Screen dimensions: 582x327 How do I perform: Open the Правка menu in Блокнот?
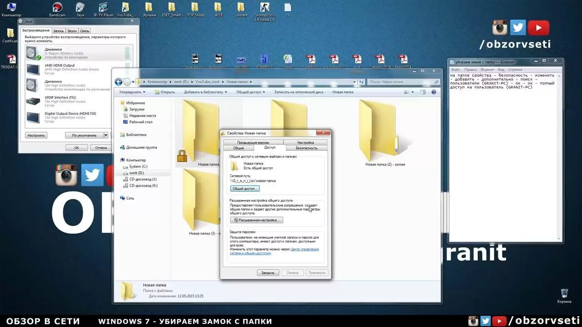471,69
